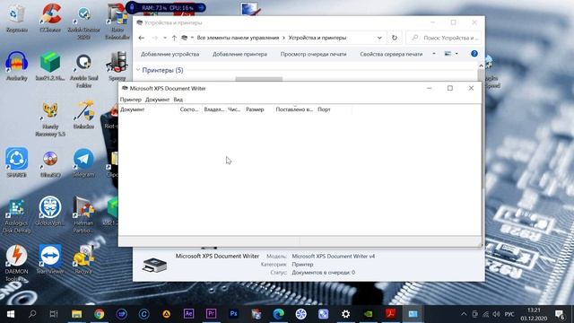Viewport: 574px width, 323px height.
Task: Launch Microsoft Edge from taskbar
Action: [278, 314]
